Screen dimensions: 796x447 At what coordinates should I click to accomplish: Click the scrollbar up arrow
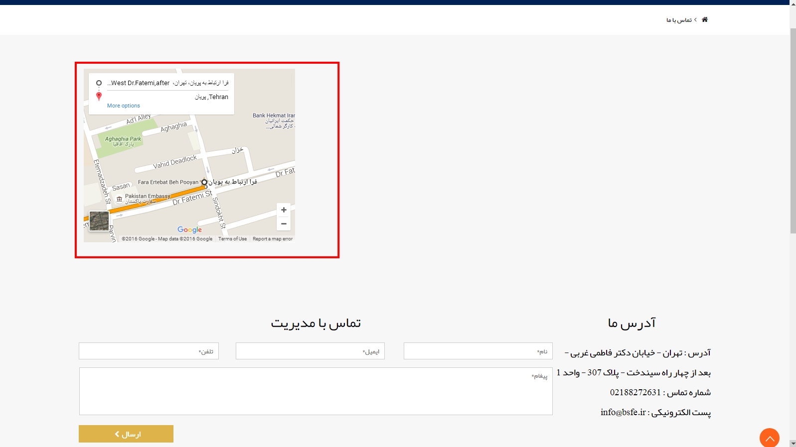pos(793,3)
